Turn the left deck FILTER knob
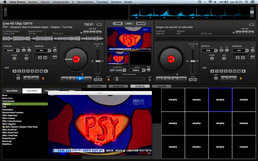The image size is (258, 161). (15, 59)
